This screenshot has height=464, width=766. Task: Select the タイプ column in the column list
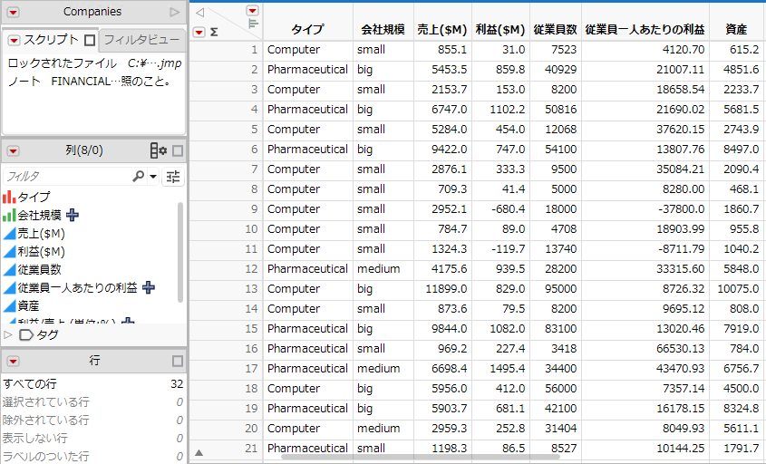pyautogui.click(x=34, y=197)
